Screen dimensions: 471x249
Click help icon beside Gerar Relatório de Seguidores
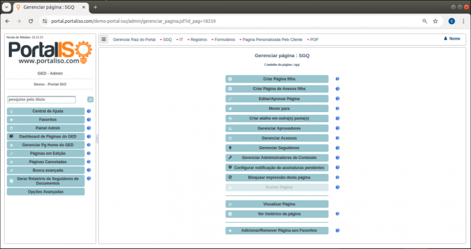pyautogui.click(x=89, y=179)
